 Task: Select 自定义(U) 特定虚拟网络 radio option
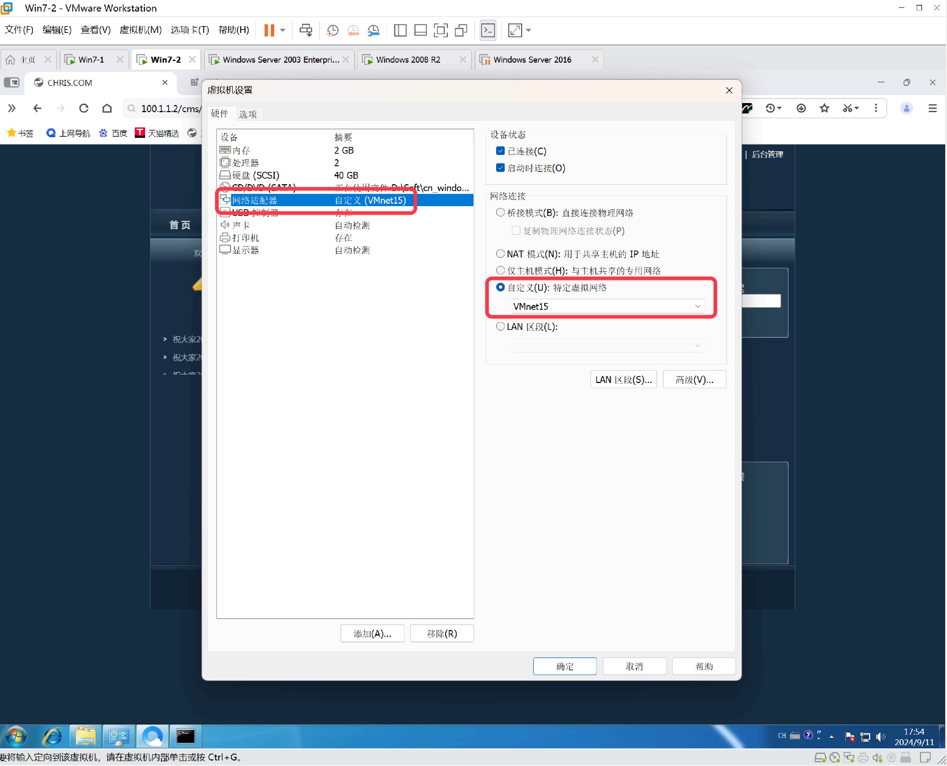[500, 287]
